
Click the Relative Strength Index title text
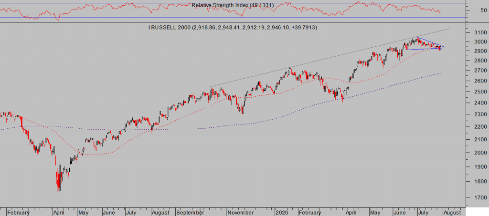(x=233, y=5)
